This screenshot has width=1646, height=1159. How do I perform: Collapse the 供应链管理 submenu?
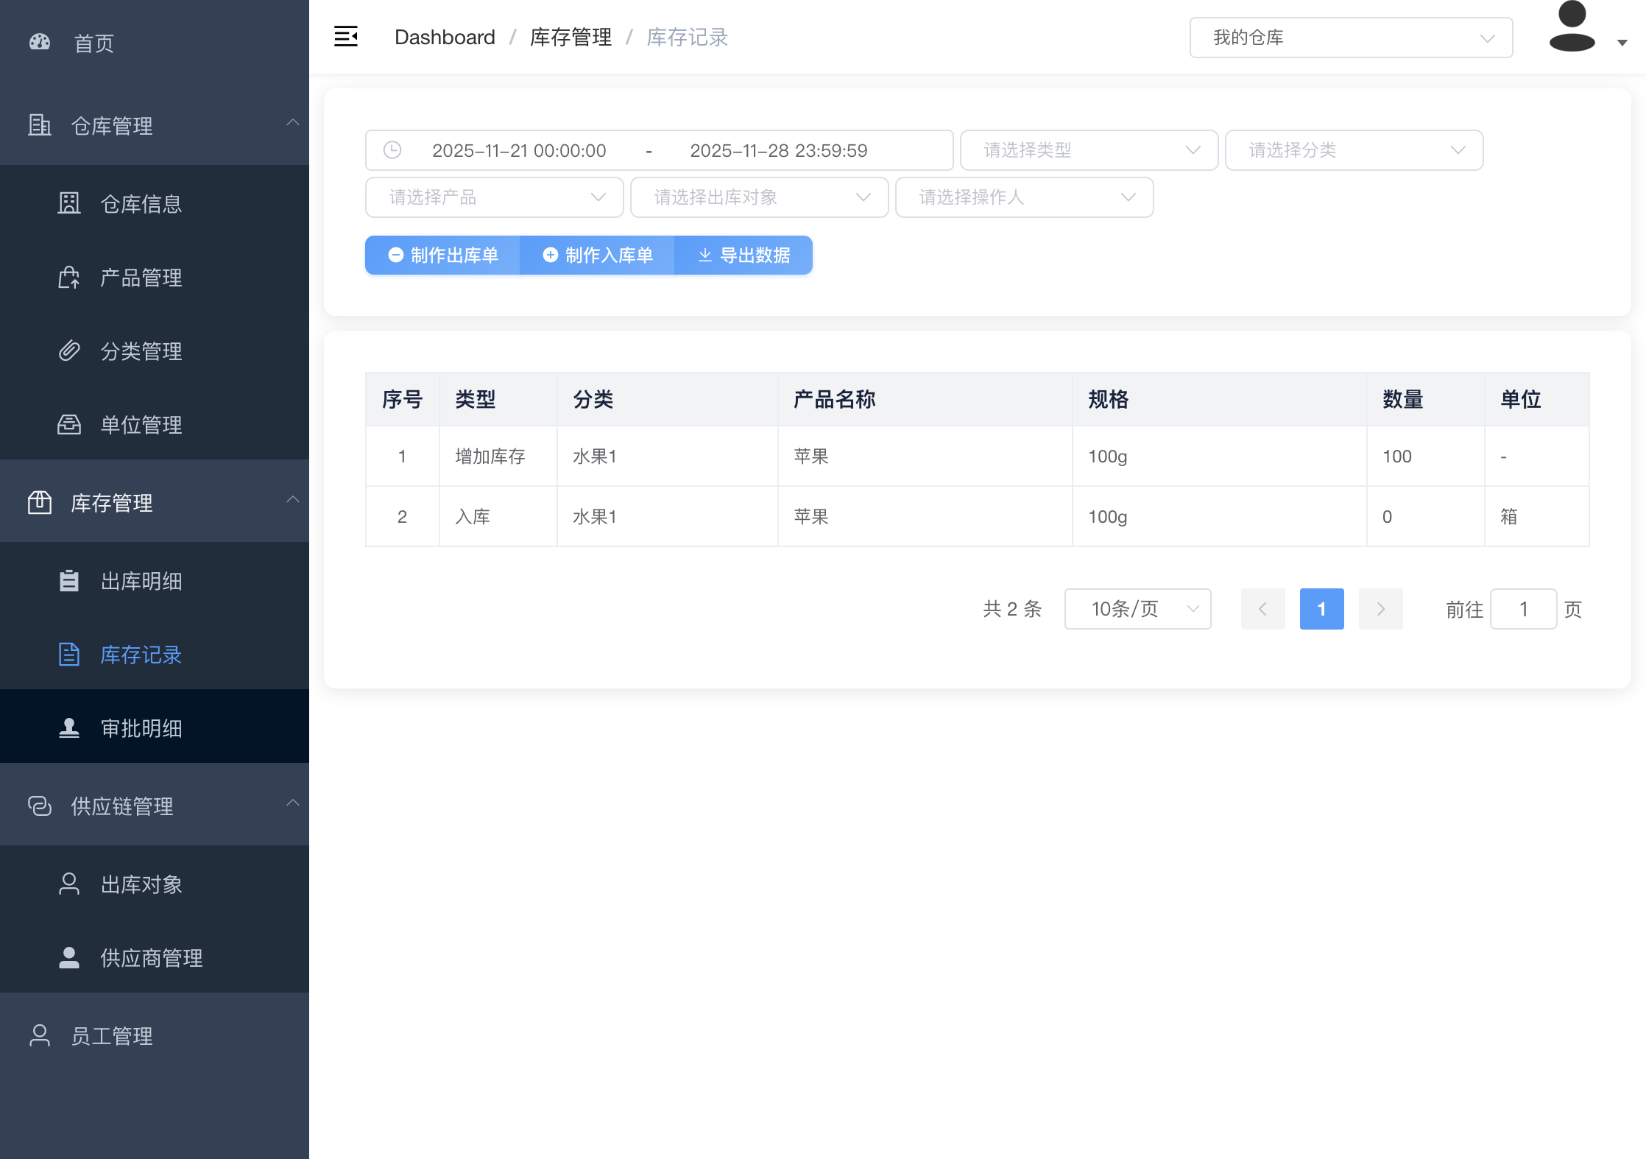point(292,803)
